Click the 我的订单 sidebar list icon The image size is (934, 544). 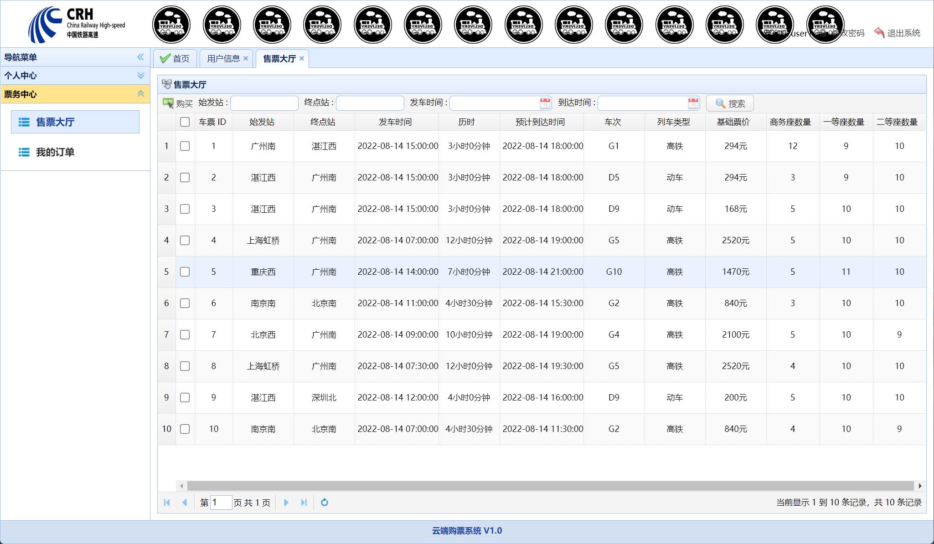[24, 152]
